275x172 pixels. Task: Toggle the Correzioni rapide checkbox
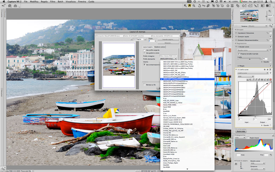[x=270, y=37]
